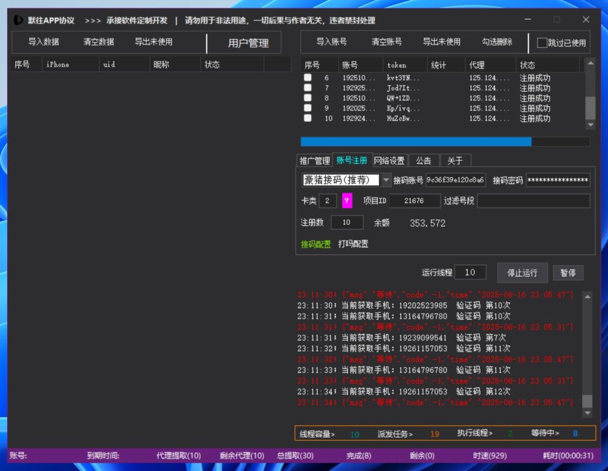Viewport: 608px width, 471px height.
Task: Click the blue registration progress bar
Action: [x=416, y=142]
